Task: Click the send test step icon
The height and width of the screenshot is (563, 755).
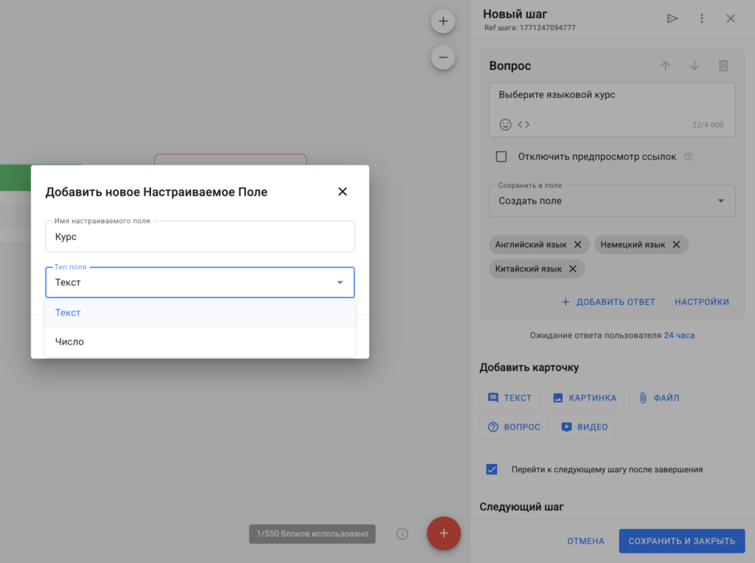Action: coord(672,18)
